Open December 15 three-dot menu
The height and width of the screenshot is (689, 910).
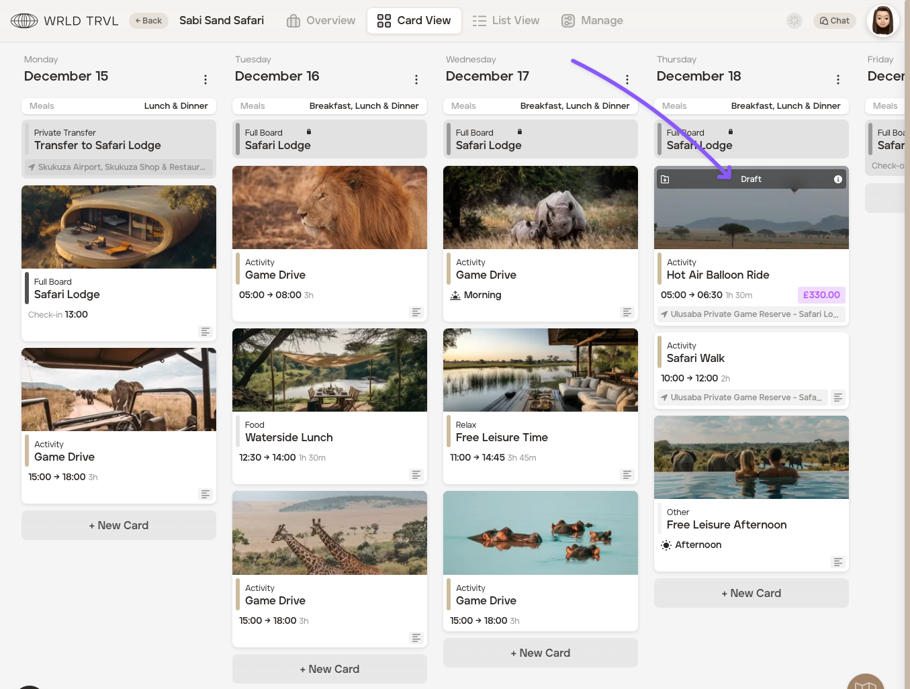(x=206, y=80)
